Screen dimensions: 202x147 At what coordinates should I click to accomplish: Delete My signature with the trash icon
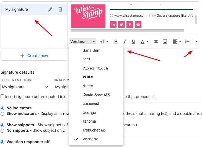pos(60,9)
